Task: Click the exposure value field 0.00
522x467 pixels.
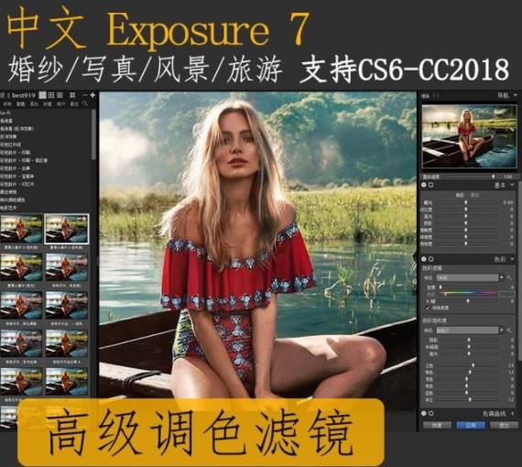Action: [x=507, y=202]
